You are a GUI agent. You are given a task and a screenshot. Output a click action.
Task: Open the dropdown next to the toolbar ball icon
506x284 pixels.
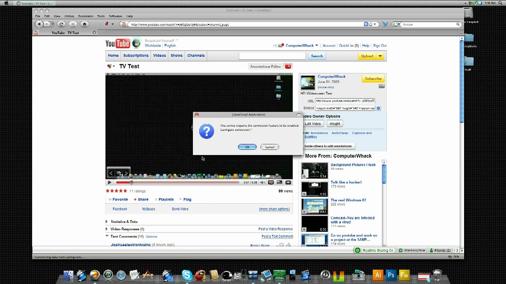pos(113,24)
